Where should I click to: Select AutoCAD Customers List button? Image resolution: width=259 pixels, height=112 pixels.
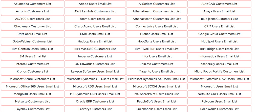pos(219,4)
